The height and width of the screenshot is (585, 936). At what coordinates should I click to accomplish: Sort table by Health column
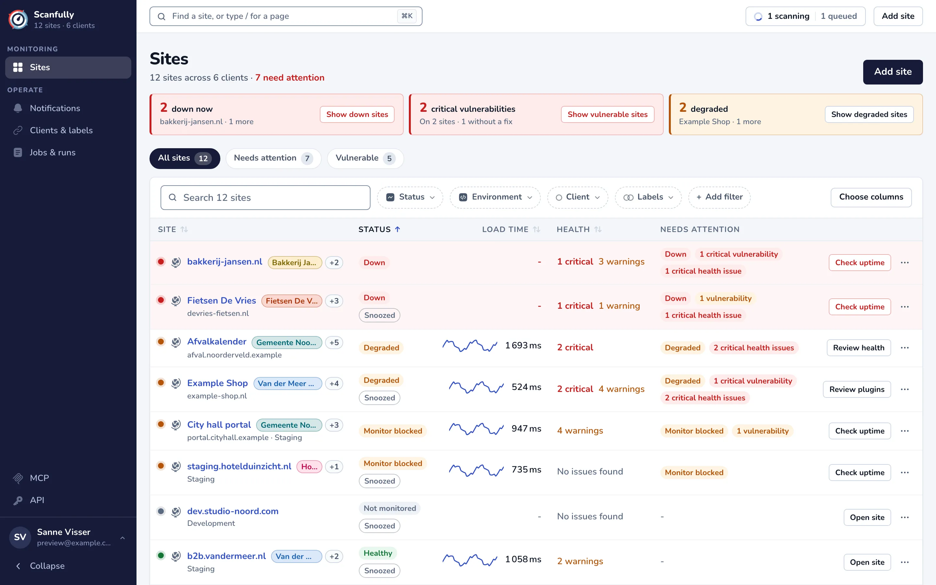click(x=579, y=229)
